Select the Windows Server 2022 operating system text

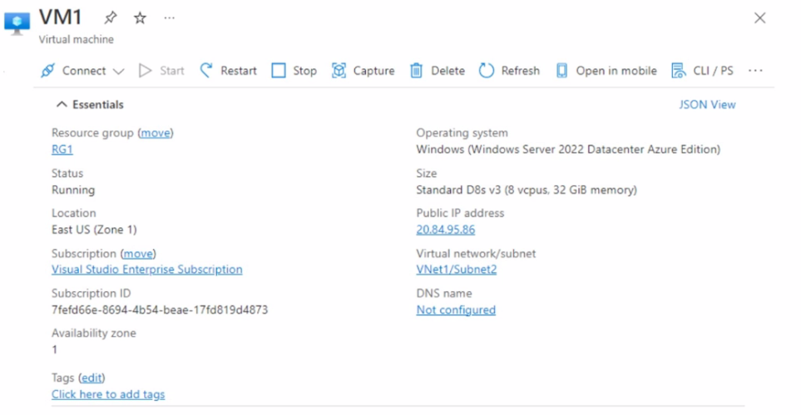(568, 149)
